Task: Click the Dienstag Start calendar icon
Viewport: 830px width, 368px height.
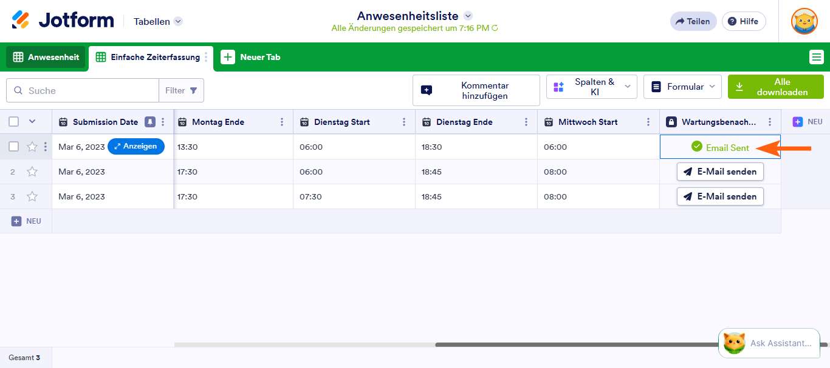Action: 304,122
